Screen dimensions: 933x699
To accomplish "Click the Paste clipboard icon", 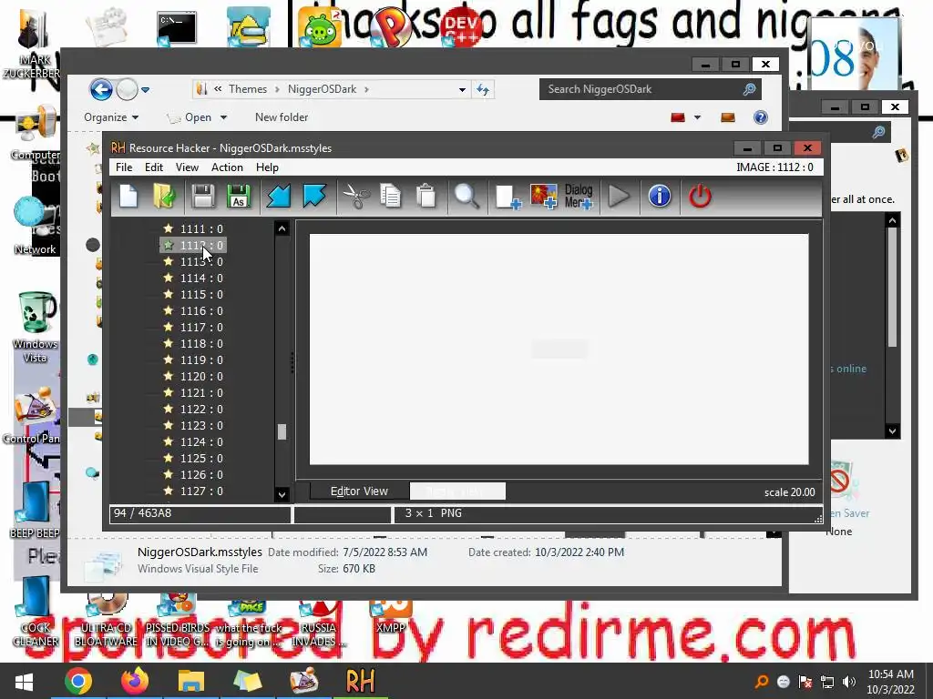I will click(426, 197).
